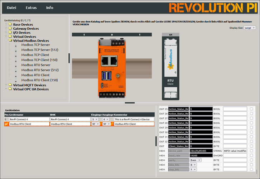This screenshot has width=260, height=179.
Task: Open the parity dropdown showing Even
Action: coord(196,160)
